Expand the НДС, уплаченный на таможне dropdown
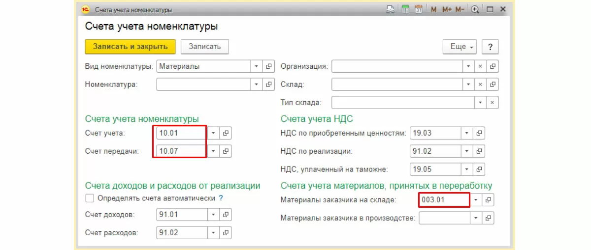 pyautogui.click(x=467, y=169)
